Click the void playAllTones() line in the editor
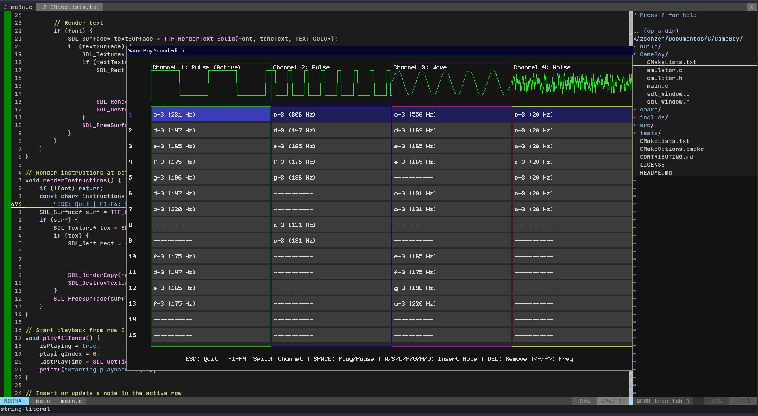This screenshot has height=416, width=758. (62, 338)
